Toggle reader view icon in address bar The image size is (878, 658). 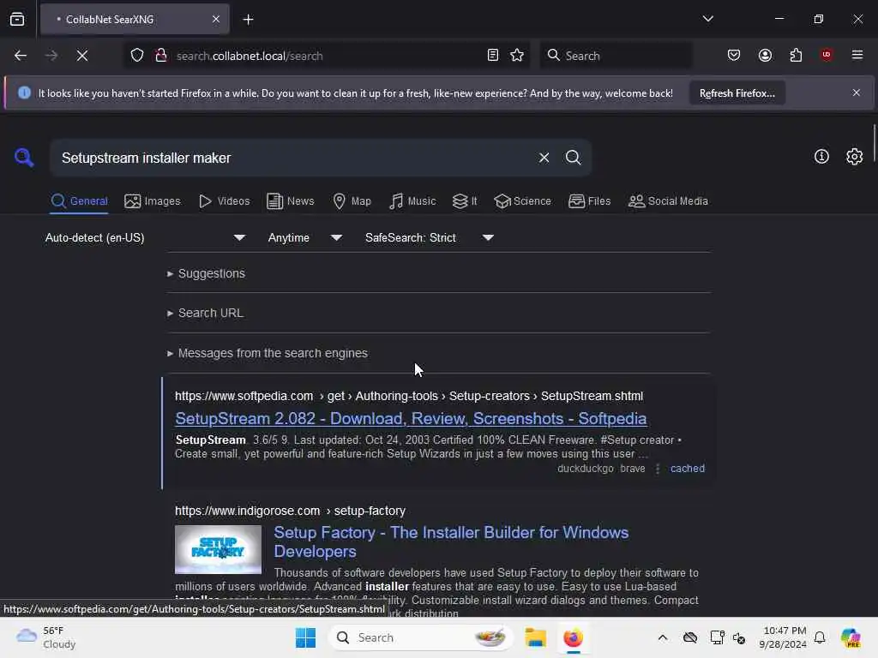tap(493, 56)
